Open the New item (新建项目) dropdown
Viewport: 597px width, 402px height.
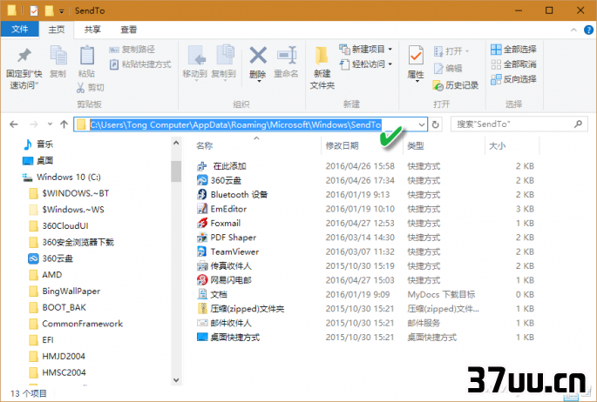pyautogui.click(x=365, y=49)
